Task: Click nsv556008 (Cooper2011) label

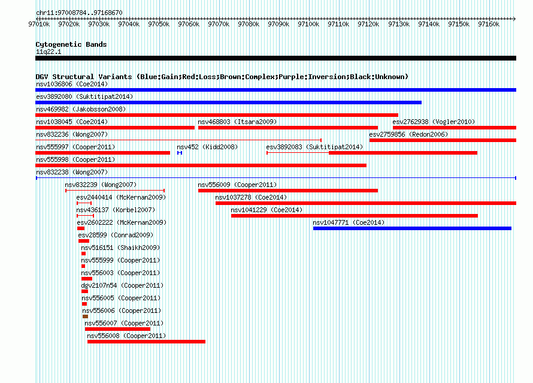Action: coord(126,336)
